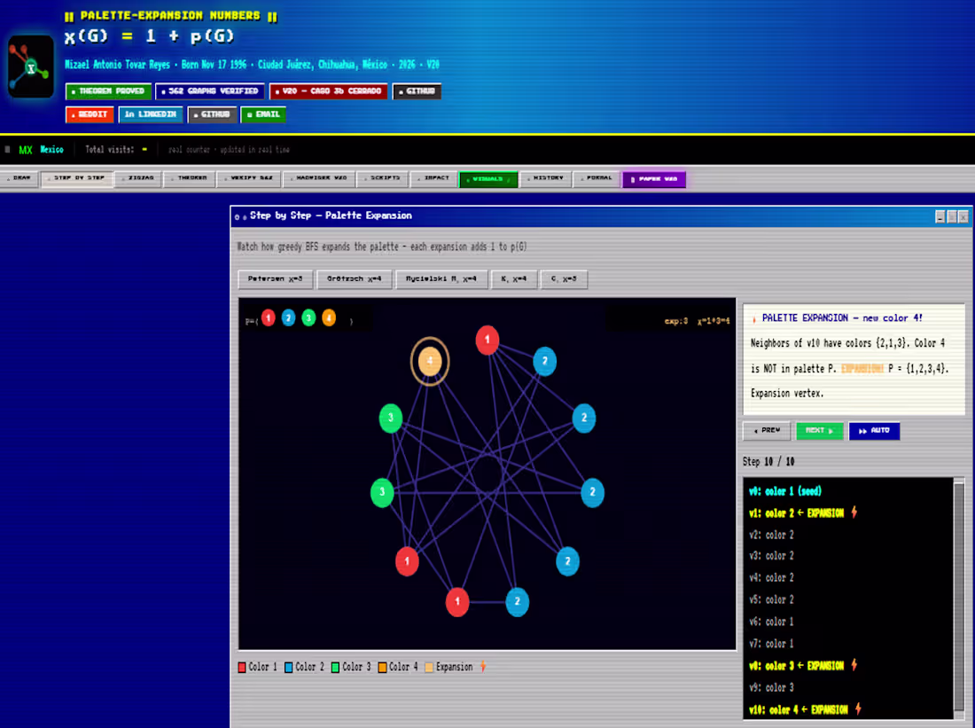Click the V20 Caso 3b Cerrado badge

pyautogui.click(x=328, y=91)
